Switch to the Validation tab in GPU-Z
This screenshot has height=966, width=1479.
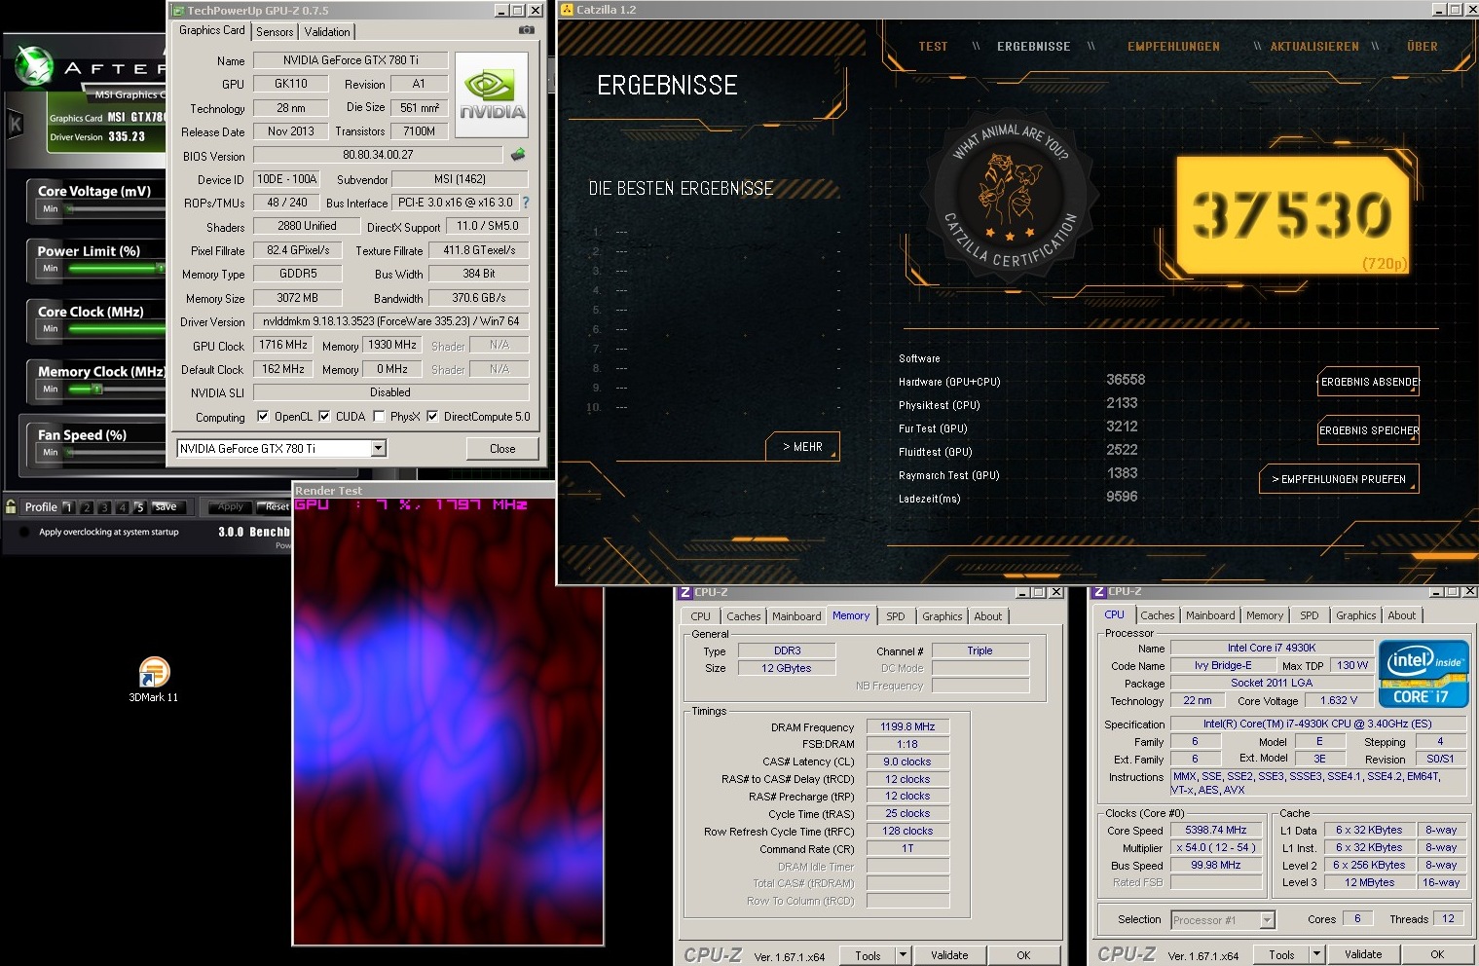[x=327, y=32]
